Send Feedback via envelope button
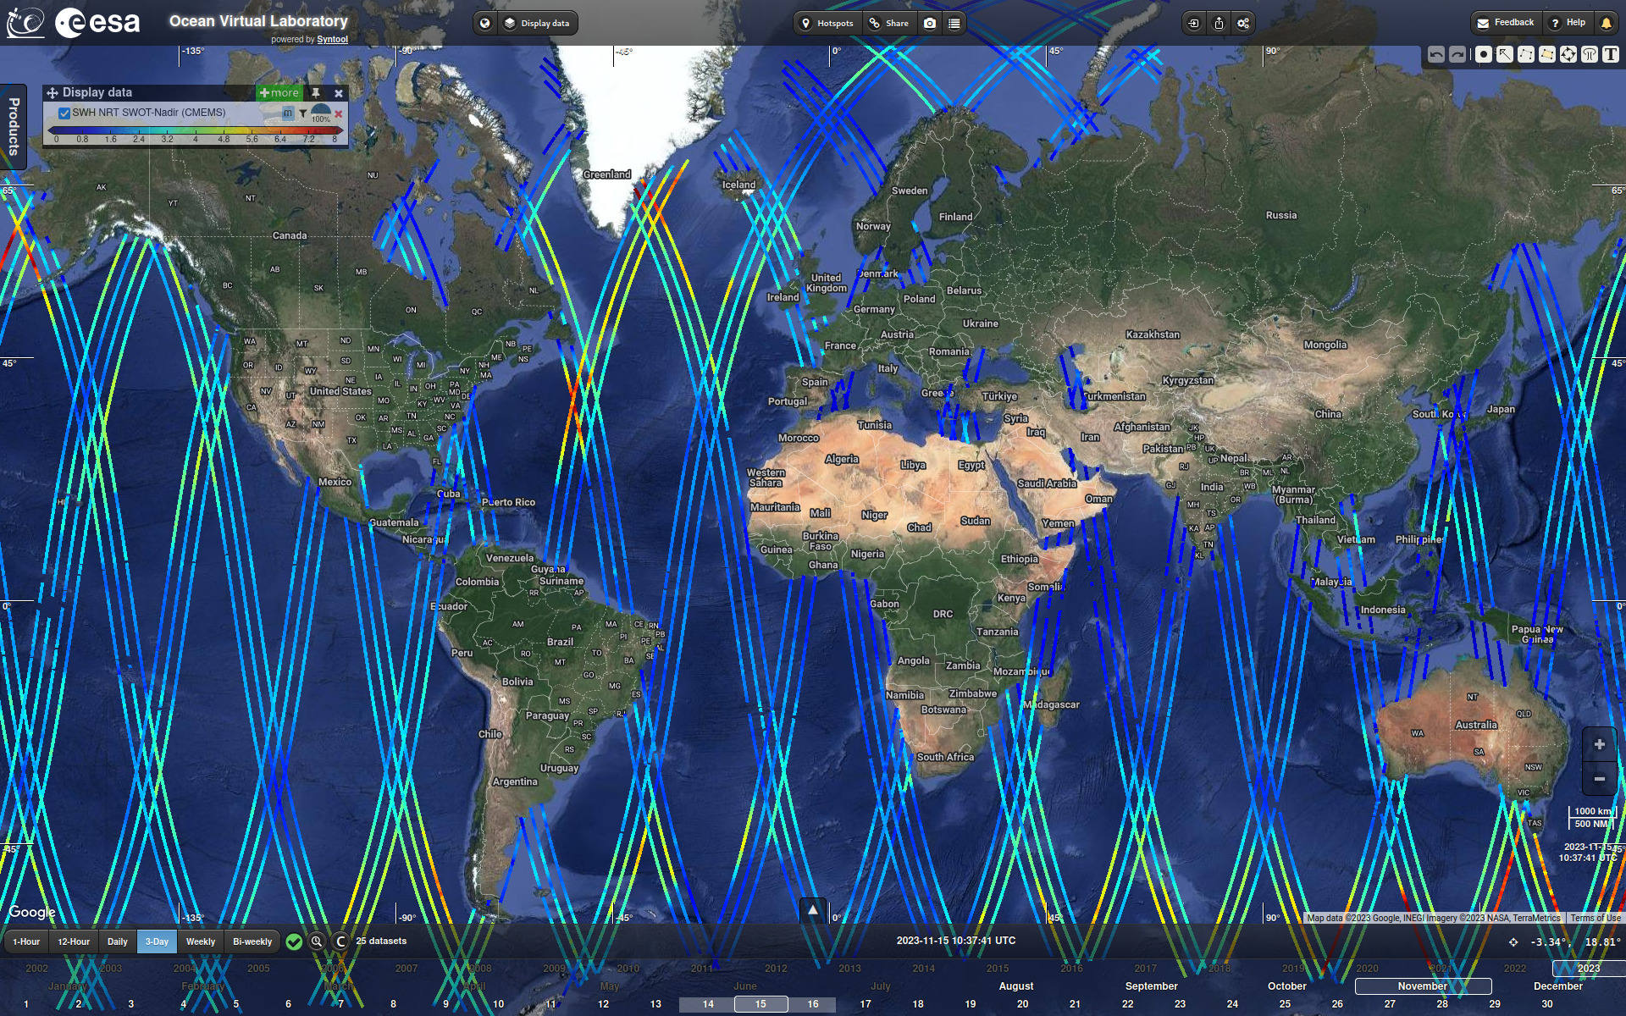Screen dimensions: 1626x1016 coord(1505,23)
